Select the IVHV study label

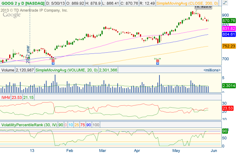tap(6, 98)
